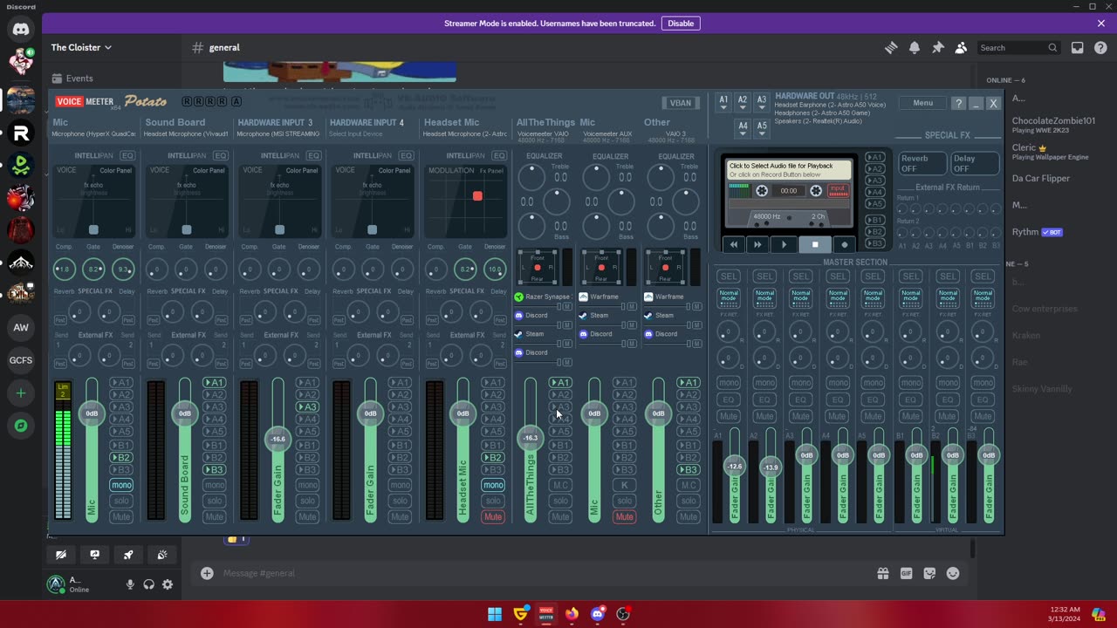This screenshot has height=628, width=1117.
Task: Click the cassette Play button
Action: tap(784, 244)
